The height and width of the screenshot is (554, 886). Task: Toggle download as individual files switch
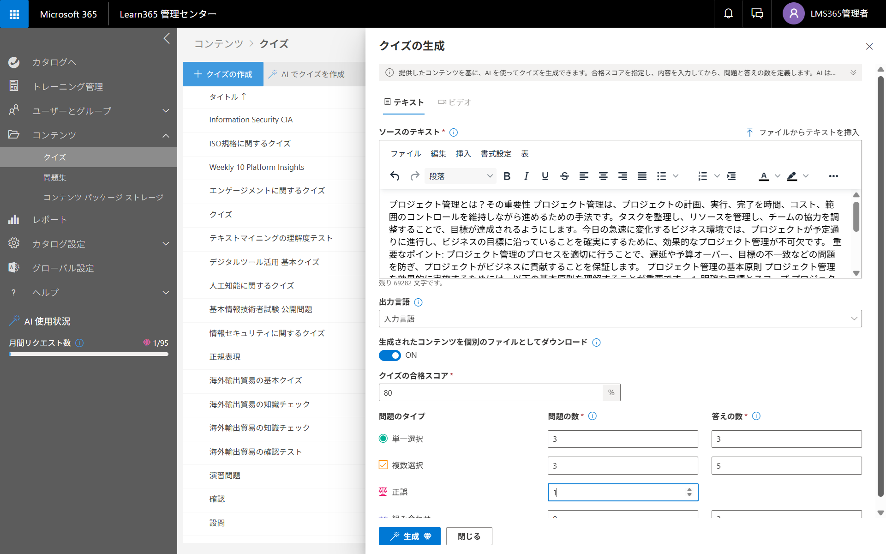[390, 355]
